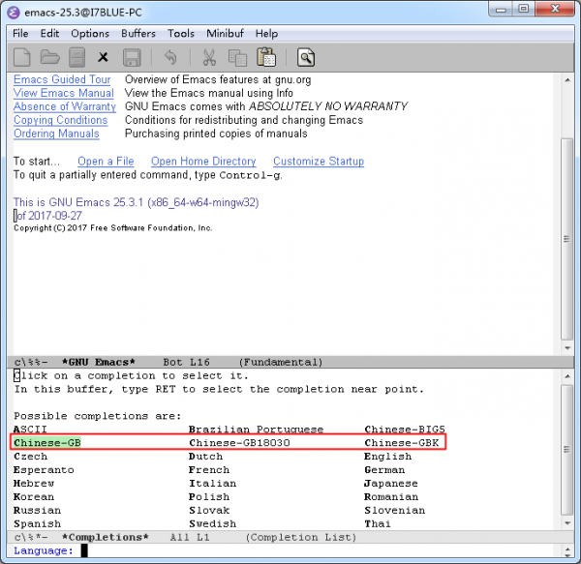Viewport: 581px width, 564px height.
Task: Open the Copying Conditions link
Action: [61, 120]
